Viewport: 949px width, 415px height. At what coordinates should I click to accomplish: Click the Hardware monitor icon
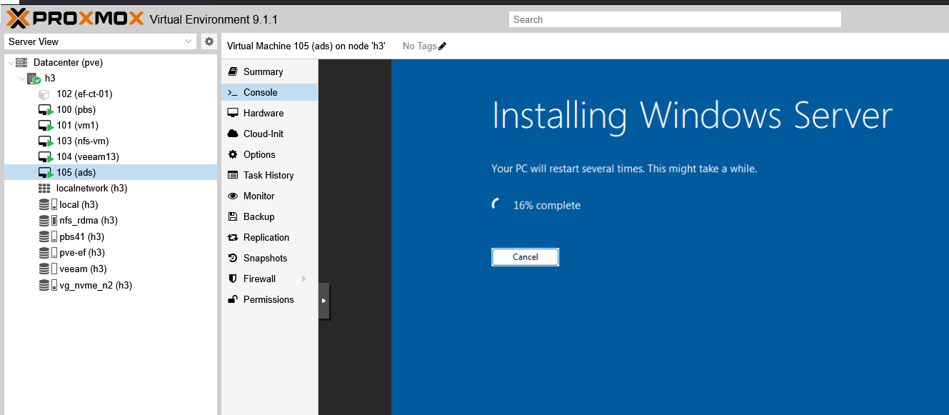(x=232, y=113)
